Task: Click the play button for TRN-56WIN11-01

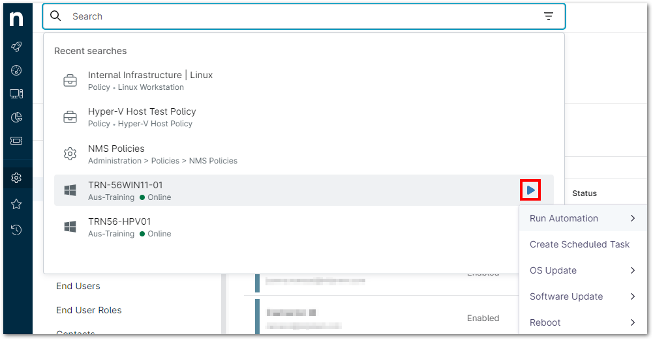Action: [530, 190]
